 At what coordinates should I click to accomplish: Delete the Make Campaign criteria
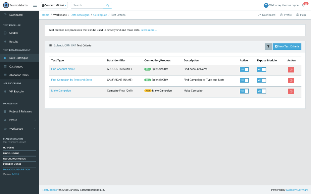(291, 92)
